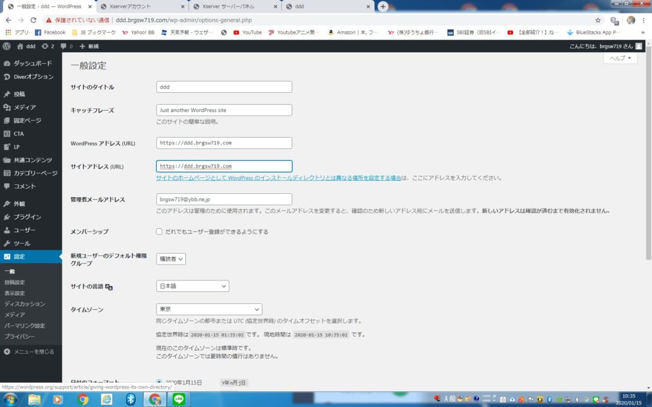Select the 2020年1月15日 date format radio button
The height and width of the screenshot is (407, 652).
[x=159, y=382]
